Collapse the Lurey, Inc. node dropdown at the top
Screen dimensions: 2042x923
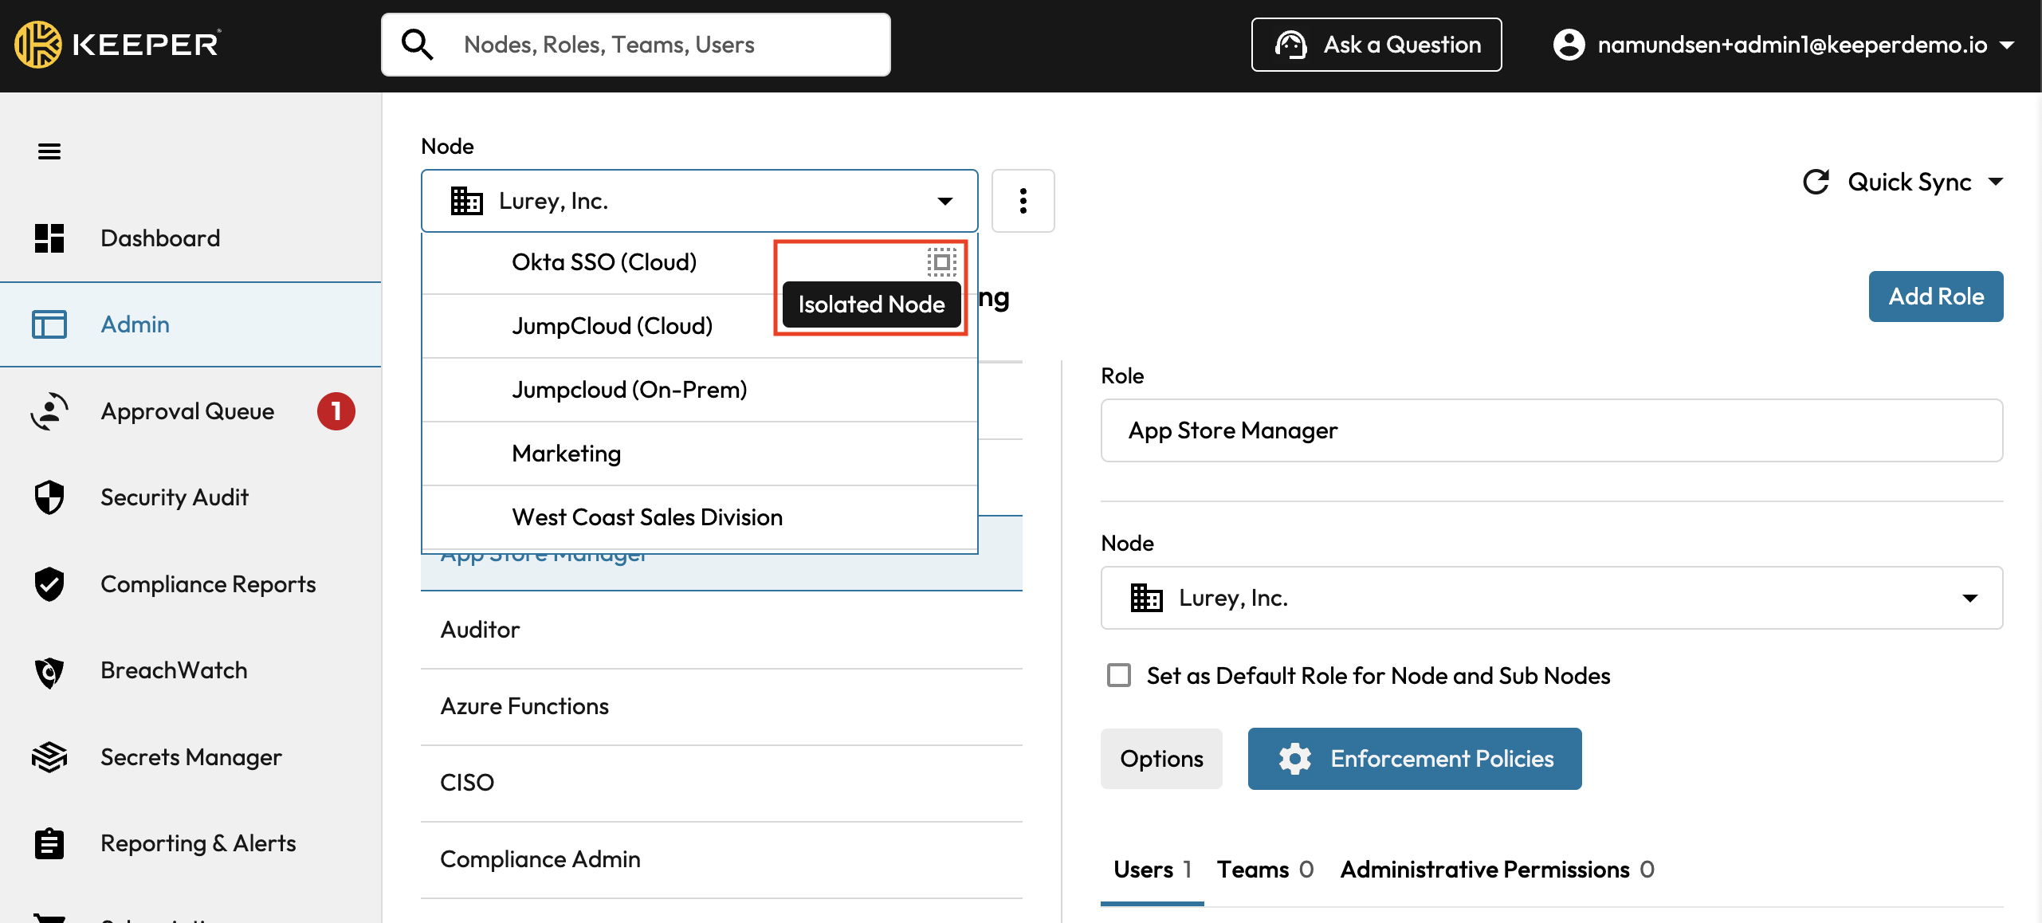click(944, 201)
